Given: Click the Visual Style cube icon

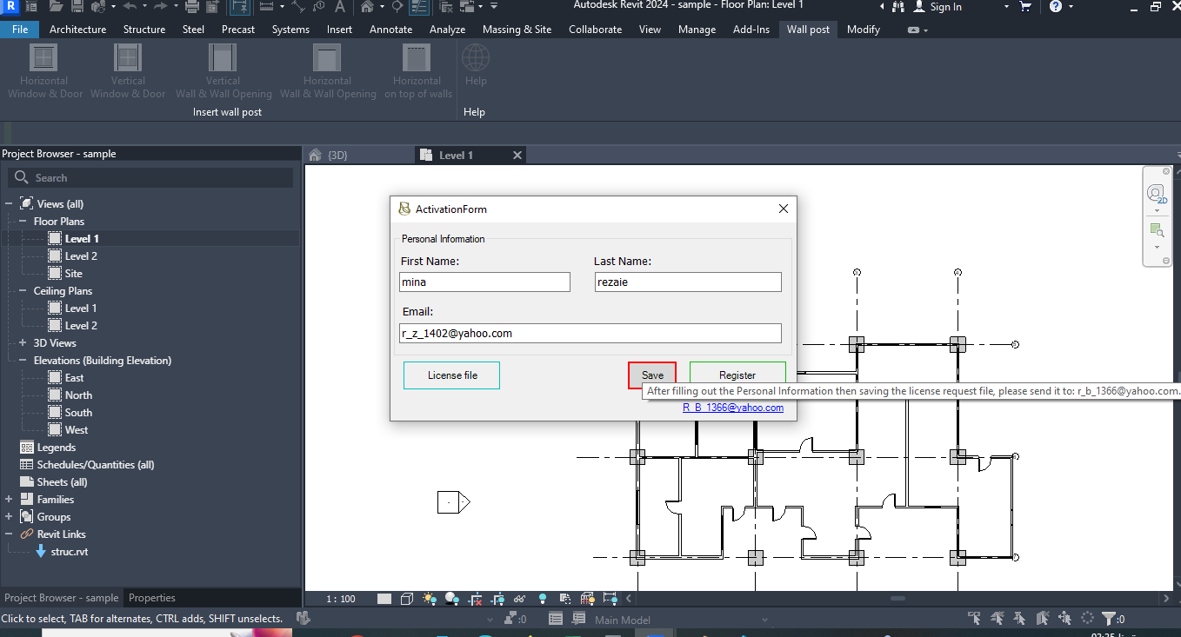Looking at the screenshot, I should pyautogui.click(x=407, y=599).
